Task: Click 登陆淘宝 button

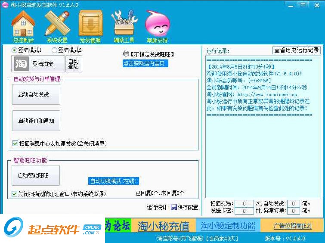Action: click(38, 64)
